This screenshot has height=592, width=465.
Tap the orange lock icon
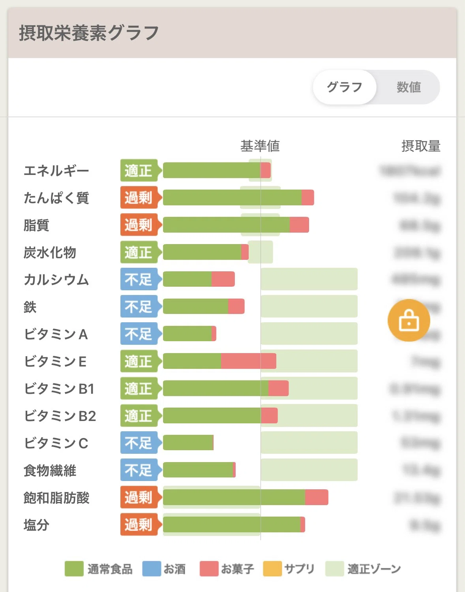tap(409, 320)
